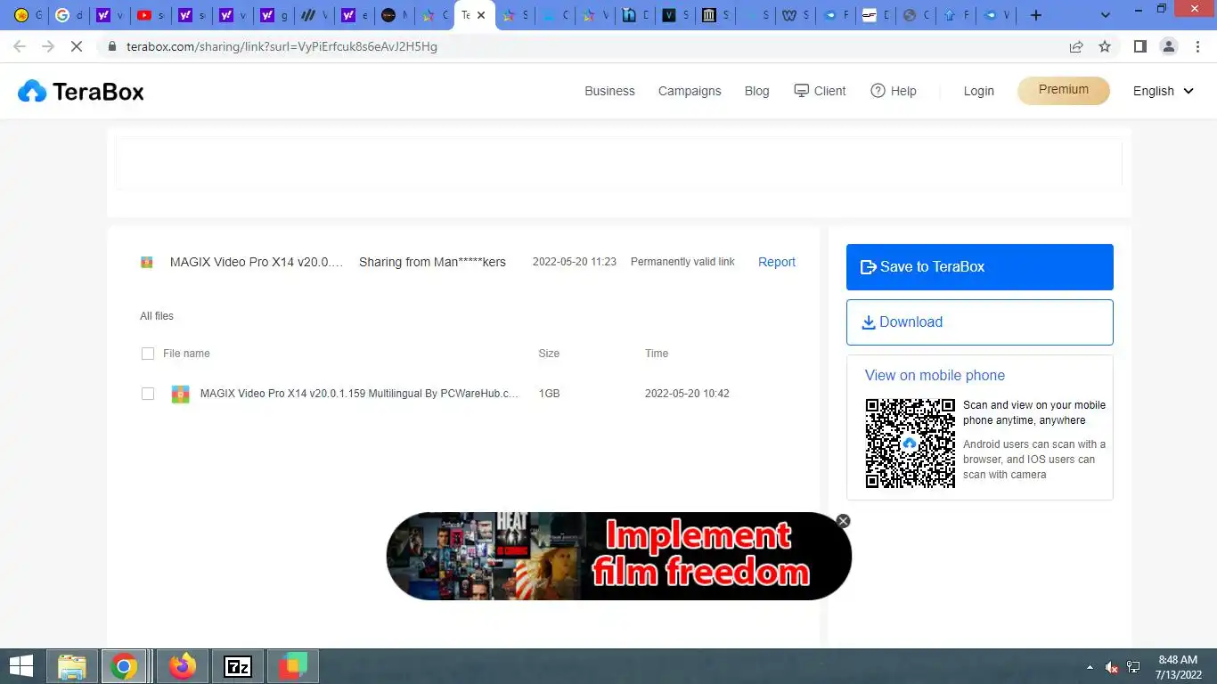Click the View on mobile phone heading

coord(935,376)
